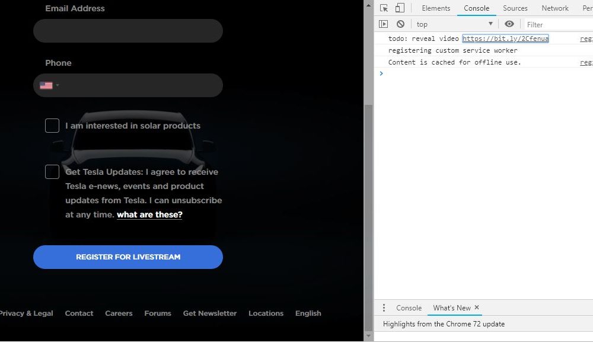Image resolution: width=593 pixels, height=343 pixels.
Task: Select the Console tab in DevTools
Action: click(477, 8)
